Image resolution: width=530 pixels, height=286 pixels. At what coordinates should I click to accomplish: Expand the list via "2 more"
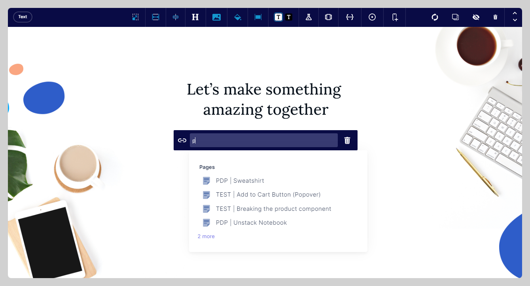coord(206,237)
